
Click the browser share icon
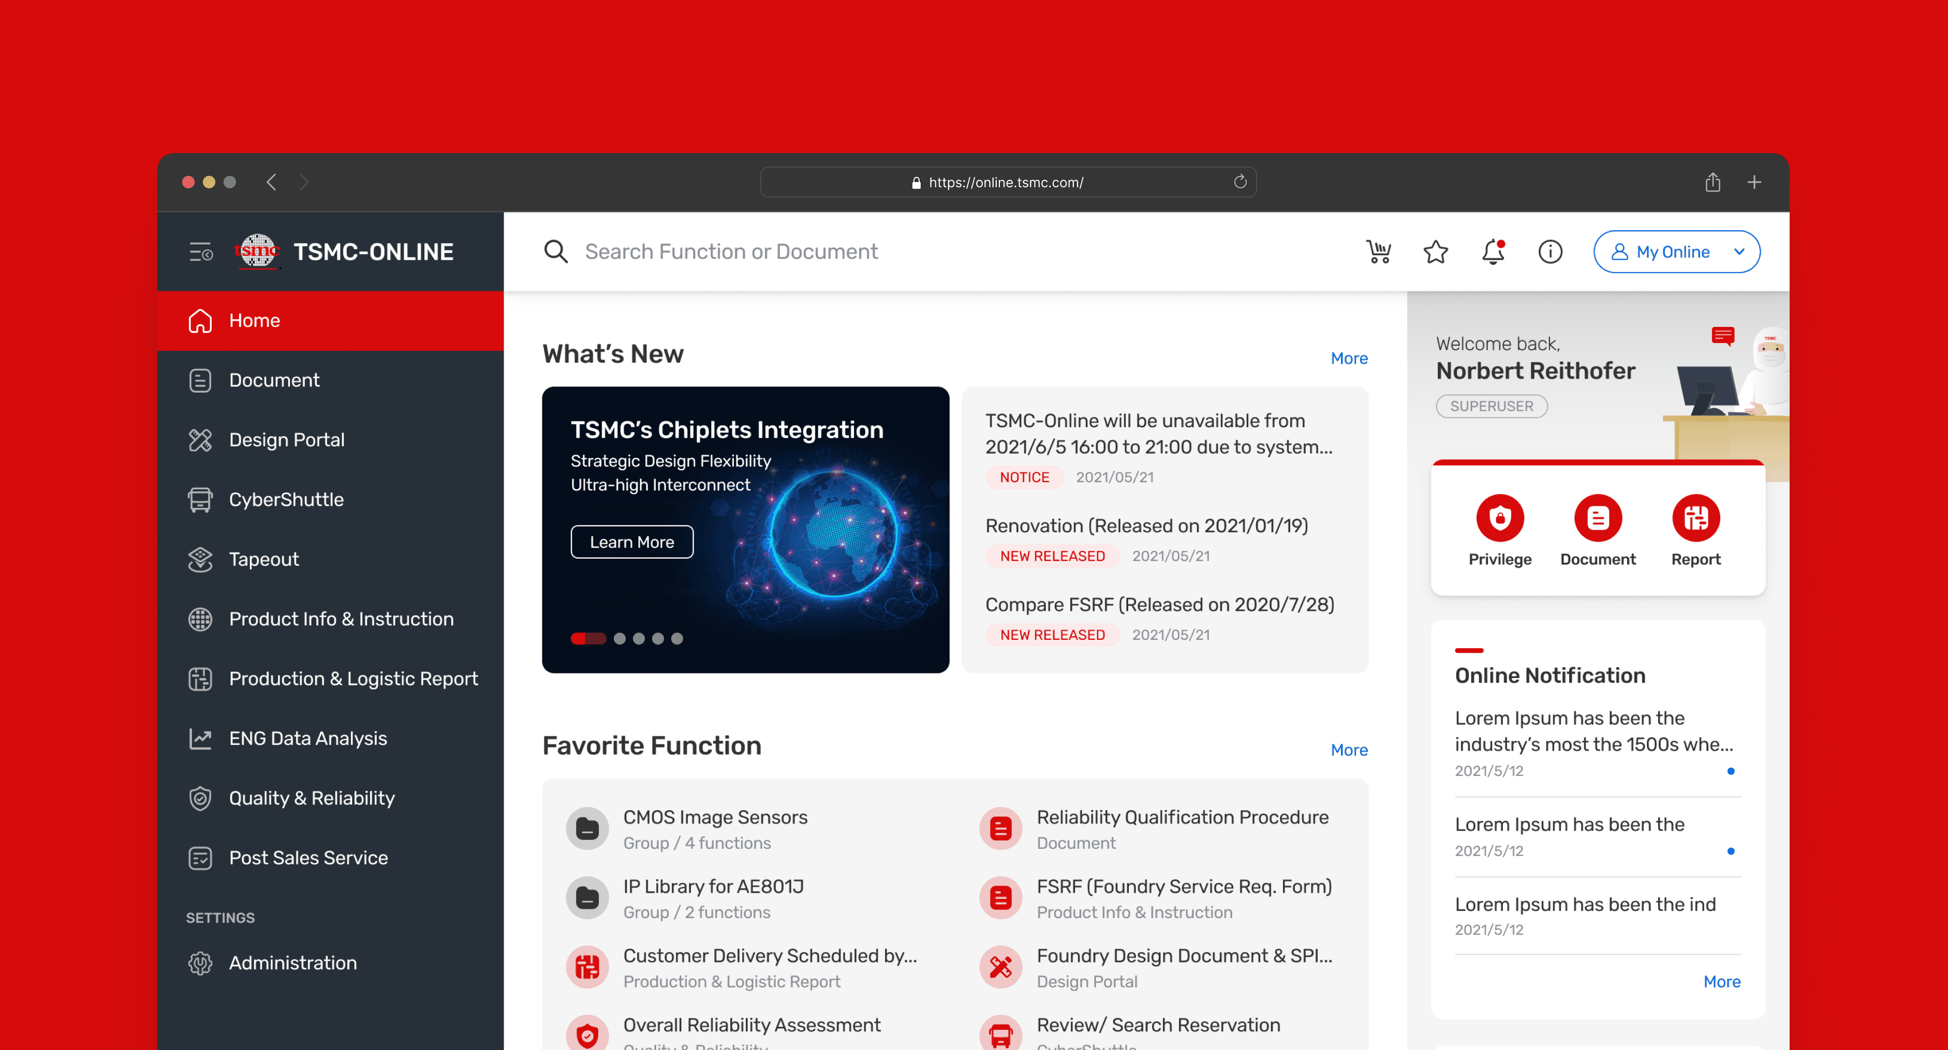[x=1713, y=182]
